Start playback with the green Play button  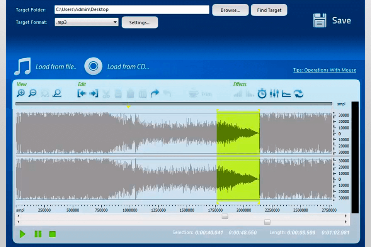click(22, 234)
